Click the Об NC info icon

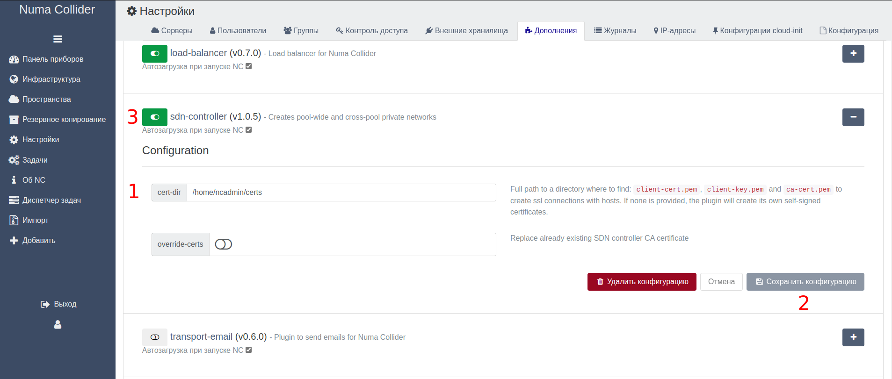click(x=14, y=180)
